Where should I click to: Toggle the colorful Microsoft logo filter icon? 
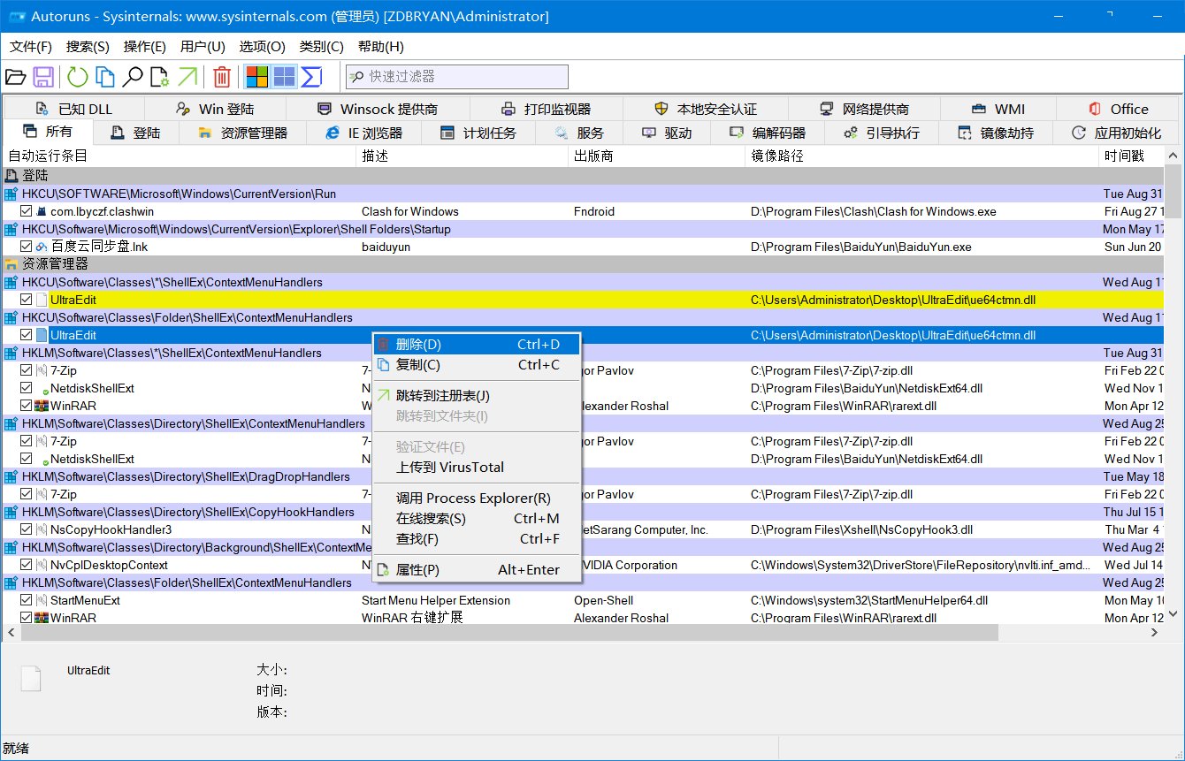click(x=256, y=77)
